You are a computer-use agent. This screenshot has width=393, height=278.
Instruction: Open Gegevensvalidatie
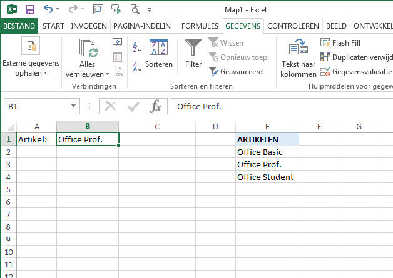pos(356,72)
